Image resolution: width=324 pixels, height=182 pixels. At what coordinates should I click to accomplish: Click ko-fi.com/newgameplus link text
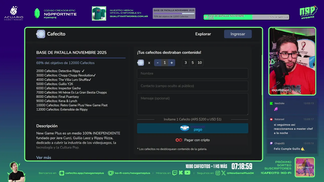click(133, 173)
